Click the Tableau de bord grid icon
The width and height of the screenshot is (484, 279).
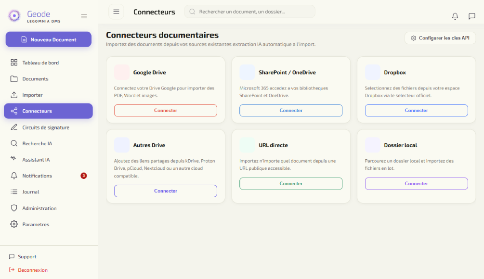(x=14, y=63)
